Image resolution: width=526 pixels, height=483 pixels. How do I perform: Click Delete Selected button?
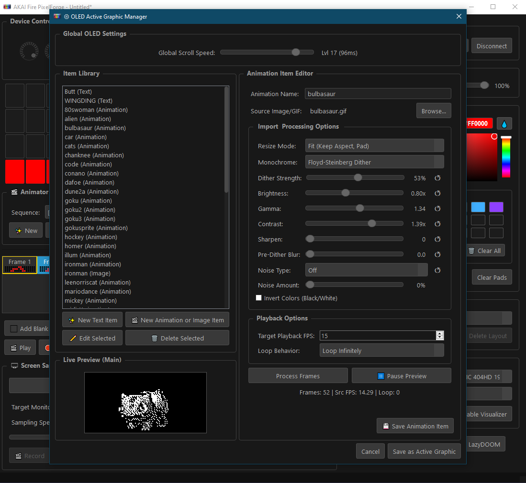click(x=177, y=338)
